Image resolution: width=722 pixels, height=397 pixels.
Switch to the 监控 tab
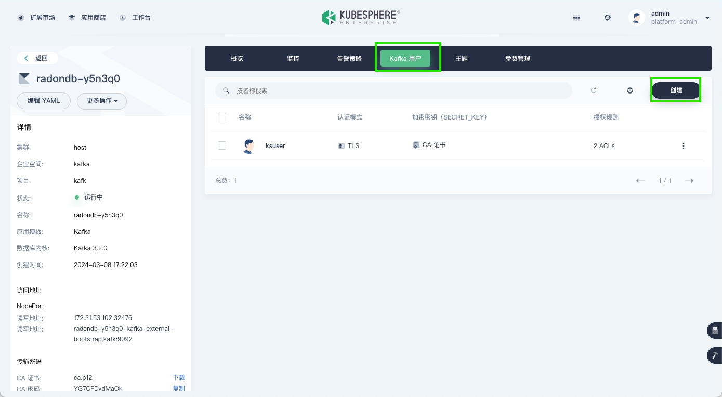(293, 59)
